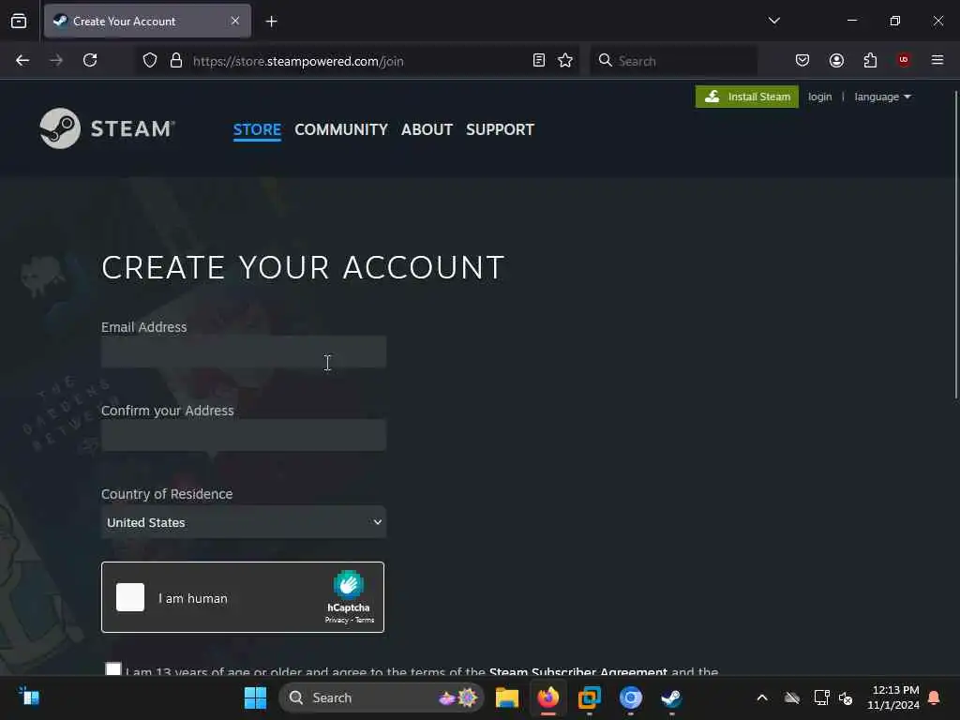Open network status tray icon
960x720 pixels.
(821, 697)
